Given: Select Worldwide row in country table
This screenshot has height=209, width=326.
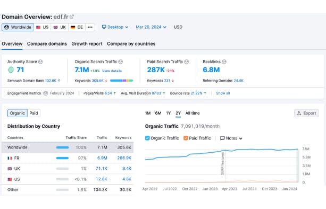Looking at the screenshot, I should point(68,147).
